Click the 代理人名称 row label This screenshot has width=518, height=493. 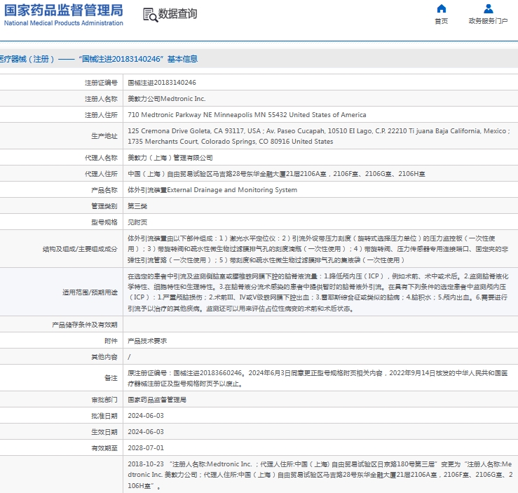point(101,158)
